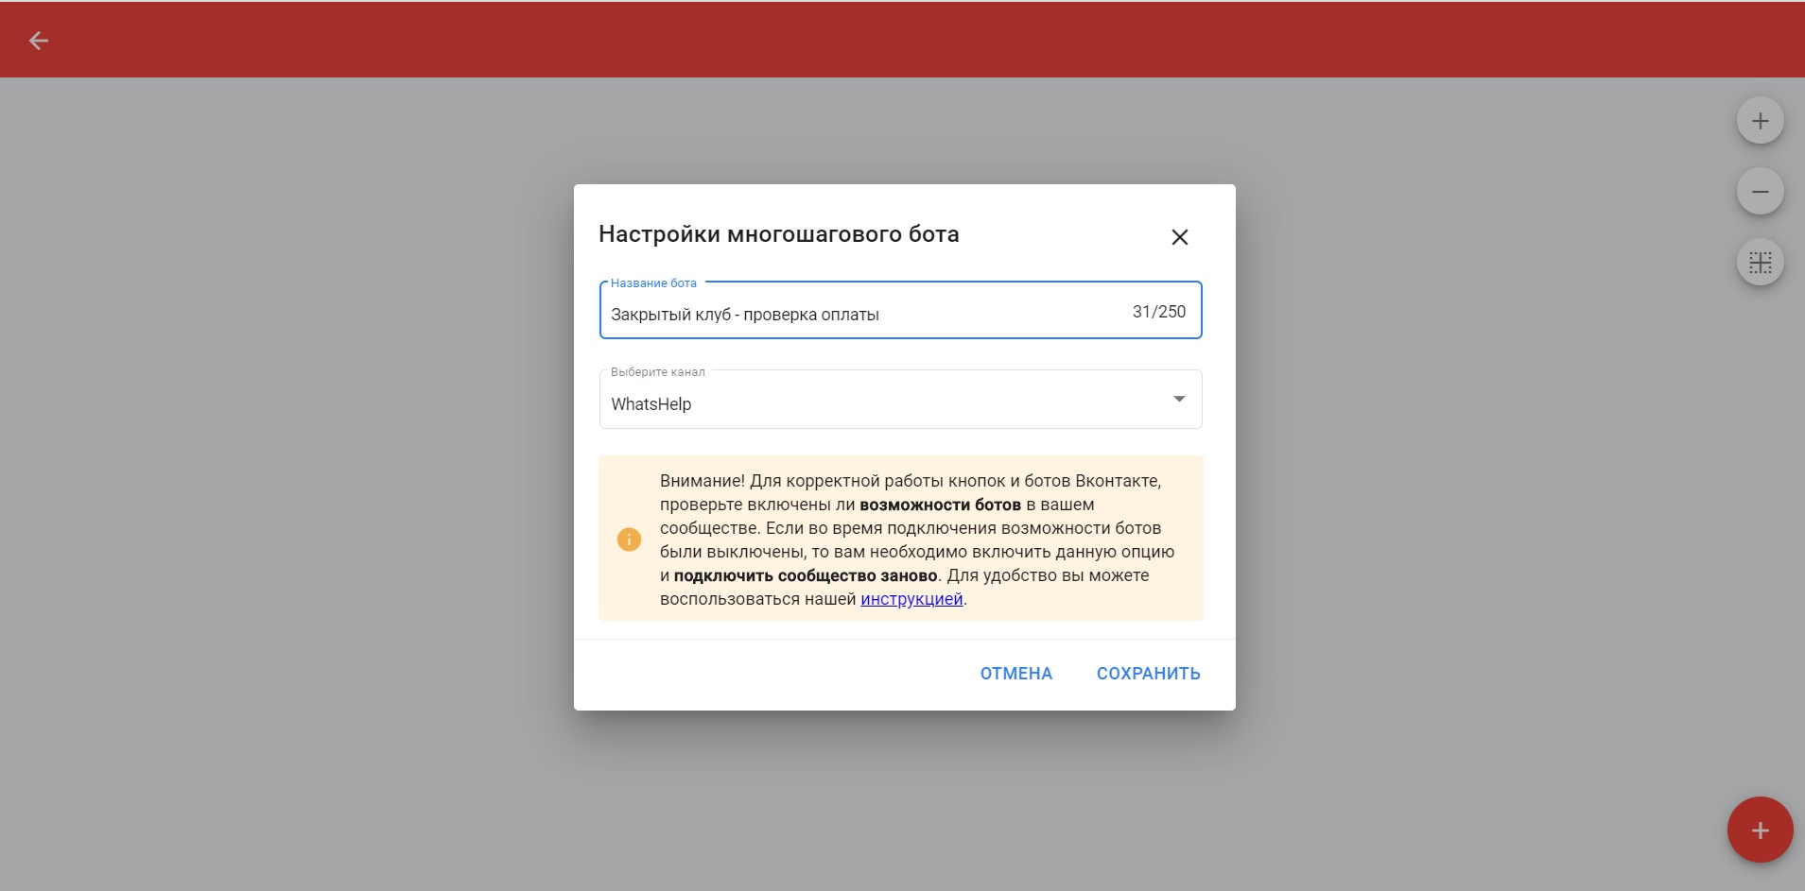The width and height of the screenshot is (1805, 891).
Task: Toggle the grid icon button
Action: pos(1760,263)
